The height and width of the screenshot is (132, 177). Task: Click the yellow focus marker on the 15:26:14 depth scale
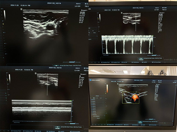pyautogui.click(x=3, y=24)
